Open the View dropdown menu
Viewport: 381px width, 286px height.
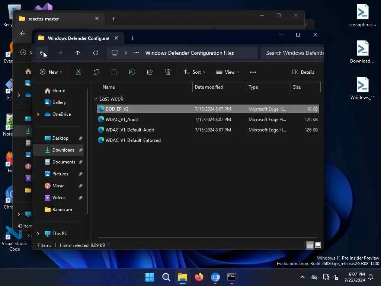tap(228, 72)
